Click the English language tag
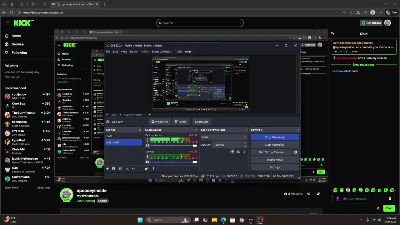The width and height of the screenshot is (400, 225). [x=102, y=201]
